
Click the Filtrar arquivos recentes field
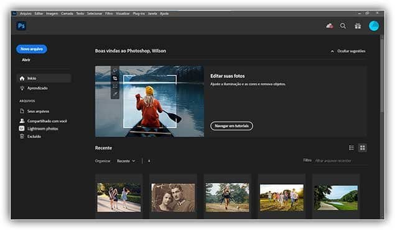(x=341, y=161)
